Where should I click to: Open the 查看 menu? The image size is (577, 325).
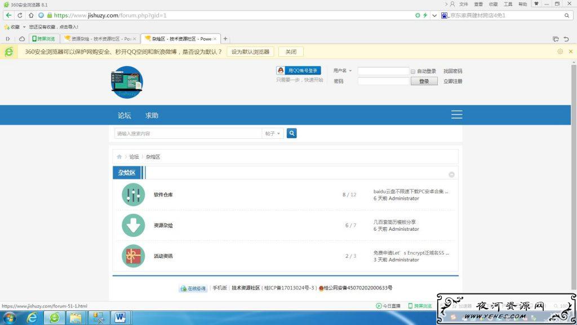(478, 4)
